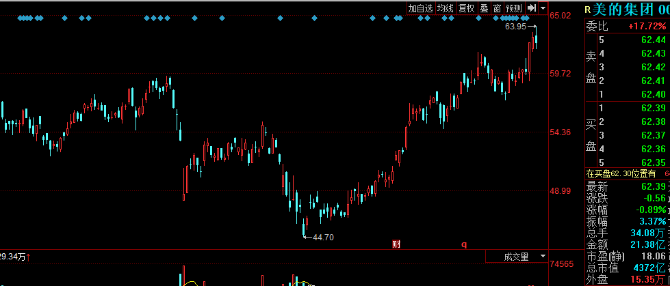Select the buy level 5 price 62.35
The height and width of the screenshot is (286, 670).
(x=654, y=162)
